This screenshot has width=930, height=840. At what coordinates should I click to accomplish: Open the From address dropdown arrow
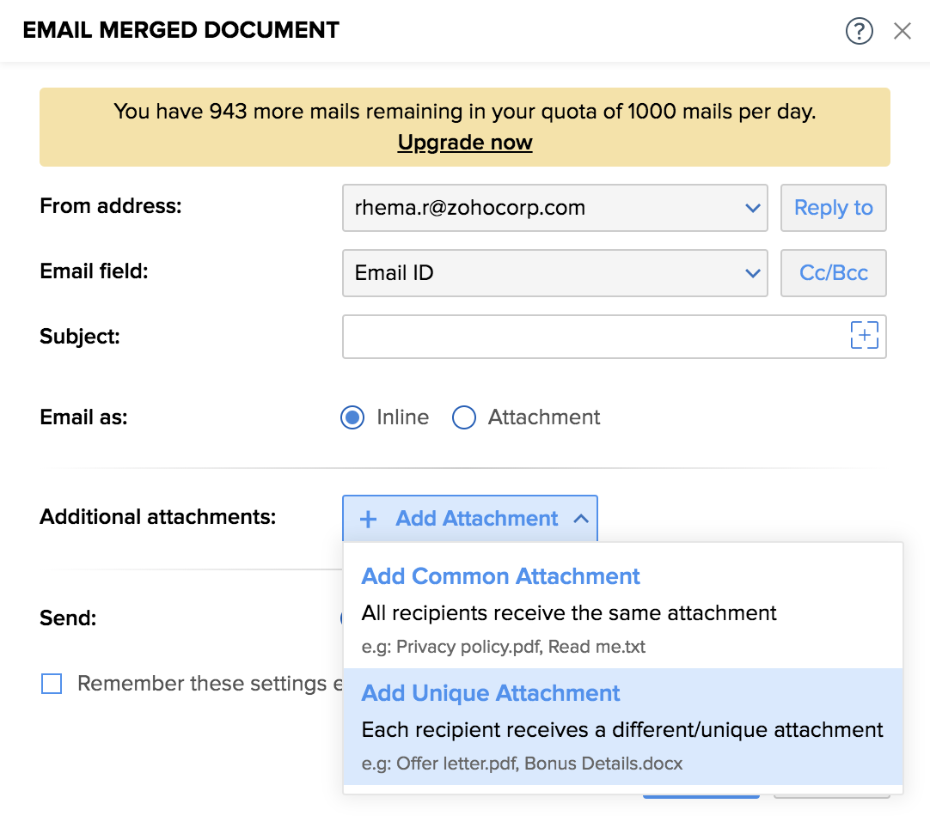click(752, 208)
